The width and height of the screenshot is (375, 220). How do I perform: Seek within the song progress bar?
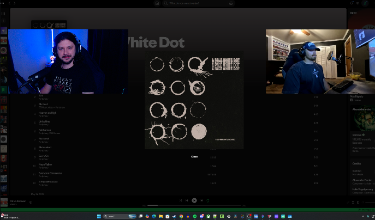tap(194, 205)
